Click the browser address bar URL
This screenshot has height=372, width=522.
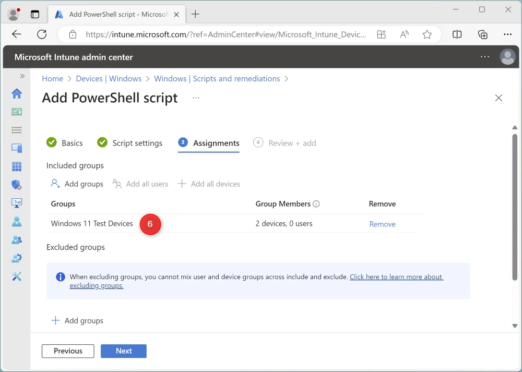pos(226,34)
